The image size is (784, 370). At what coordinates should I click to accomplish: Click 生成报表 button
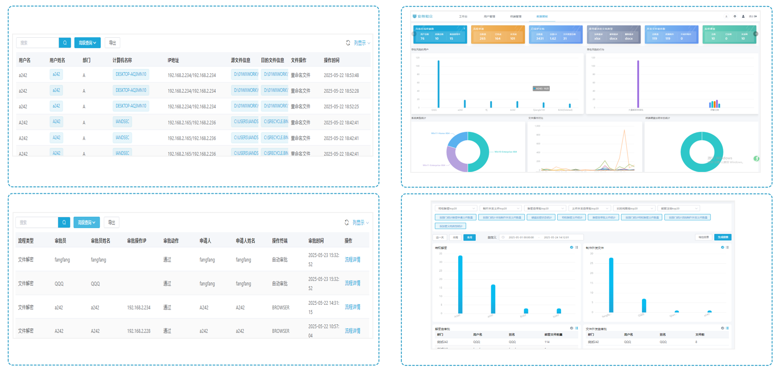click(723, 237)
